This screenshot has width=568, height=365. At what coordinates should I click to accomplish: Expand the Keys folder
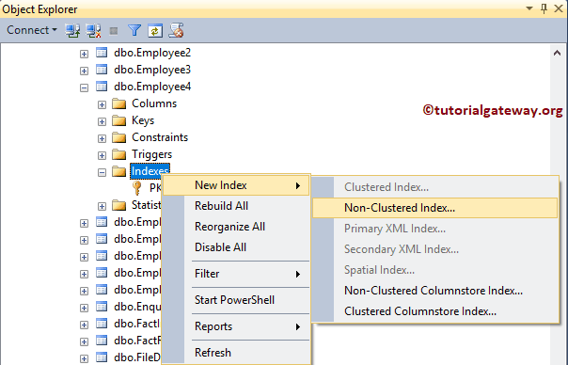pyautogui.click(x=102, y=121)
